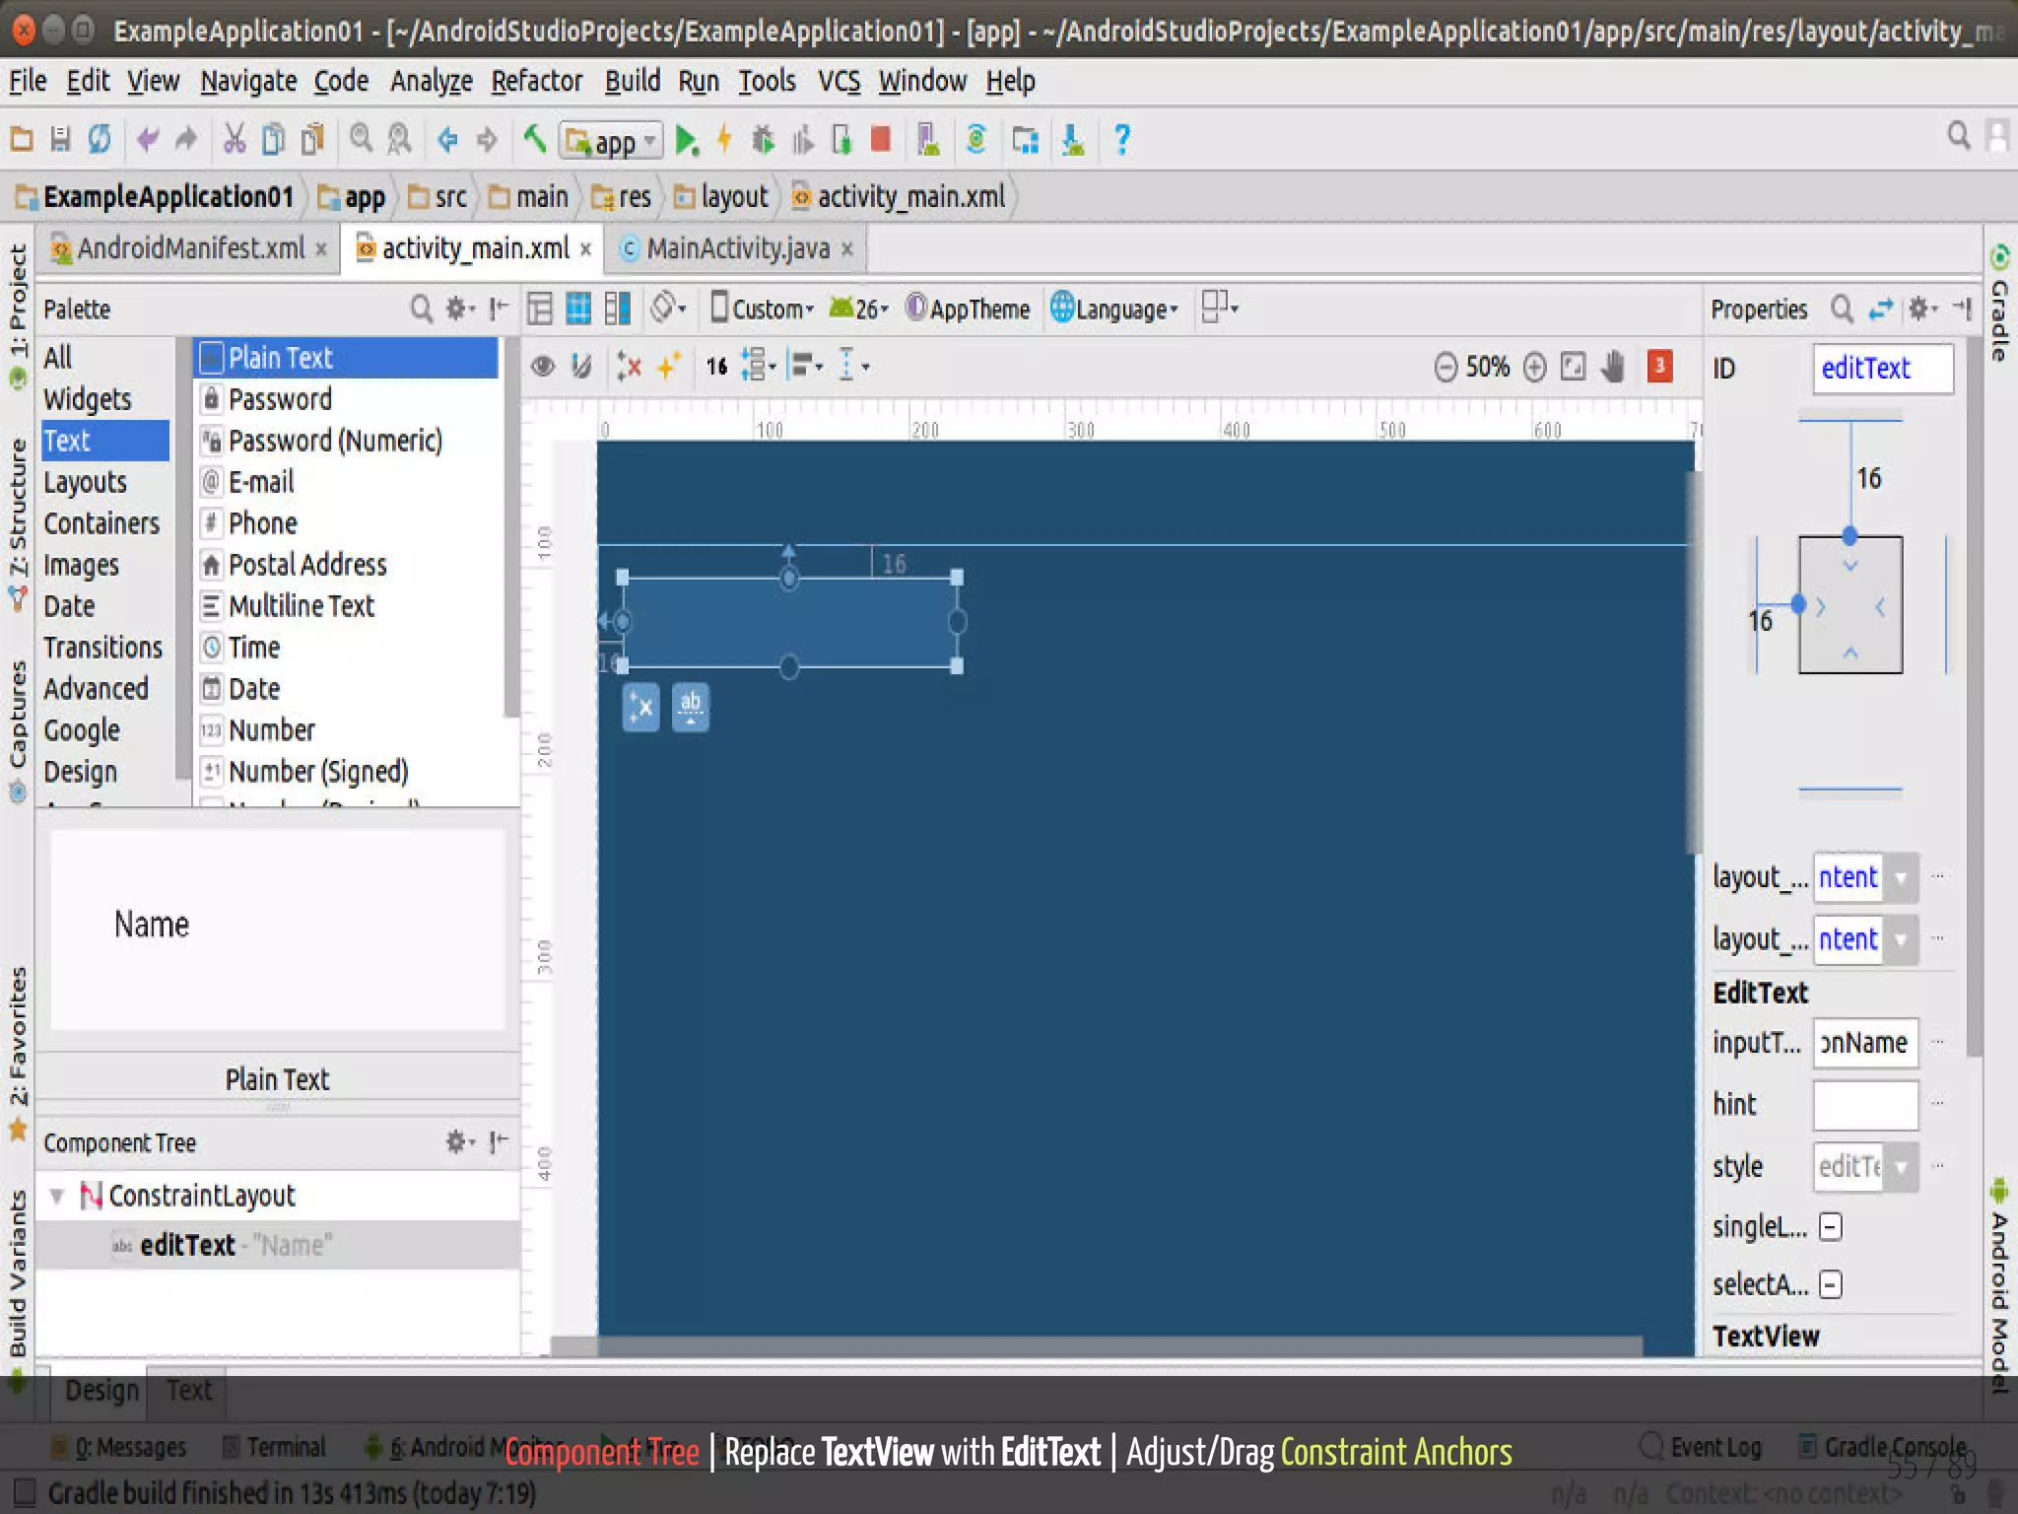Toggle the selectAllOnFocus checkbox
The image size is (2018, 1514).
pyautogui.click(x=1830, y=1285)
